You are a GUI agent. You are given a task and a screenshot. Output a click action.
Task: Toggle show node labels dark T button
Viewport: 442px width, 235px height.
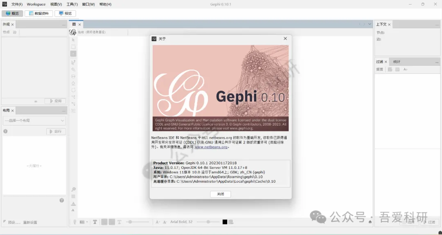tap(95, 222)
